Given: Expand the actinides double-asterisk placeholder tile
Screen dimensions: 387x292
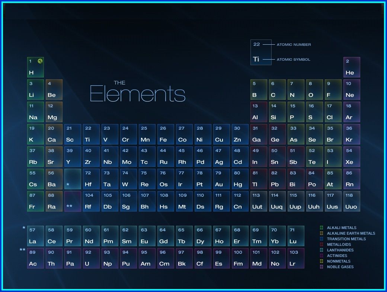Looking at the screenshot, I should (x=72, y=201).
